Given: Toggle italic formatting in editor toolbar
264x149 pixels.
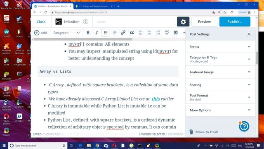Looking at the screenshot, I should (97, 33).
